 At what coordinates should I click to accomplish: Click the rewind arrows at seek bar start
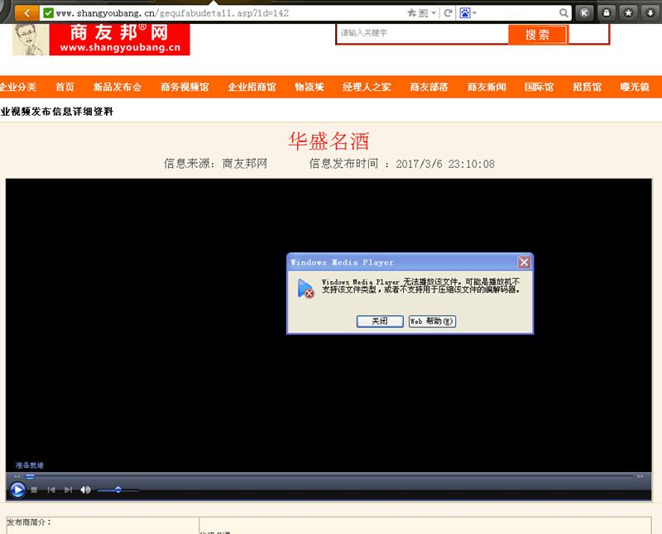17,477
